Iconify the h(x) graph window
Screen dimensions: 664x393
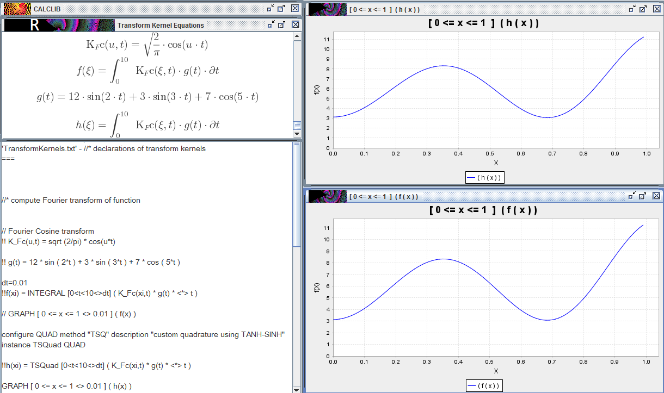632,9
